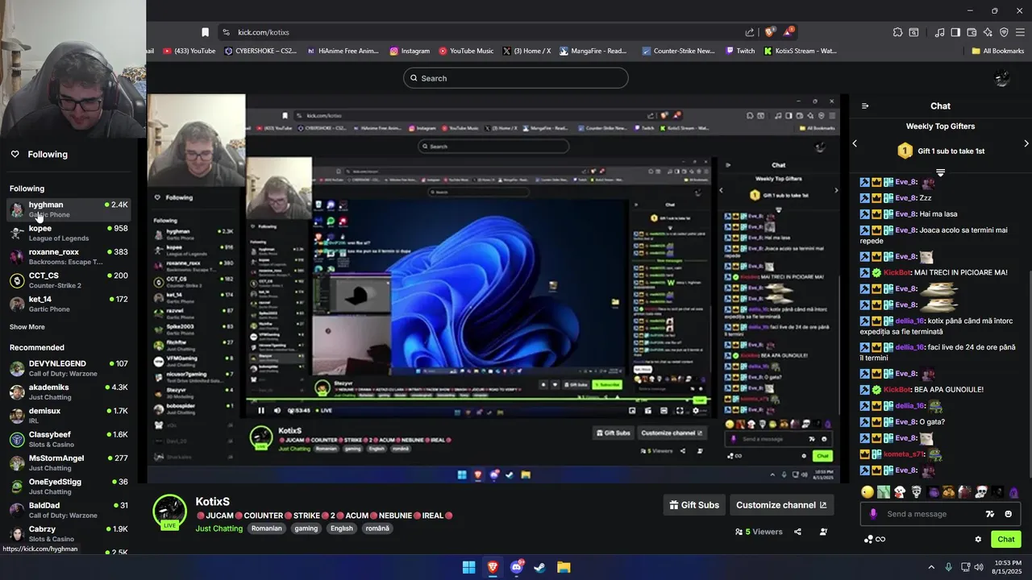Open the Brave media music note icon
The image size is (1032, 580).
pyautogui.click(x=939, y=32)
